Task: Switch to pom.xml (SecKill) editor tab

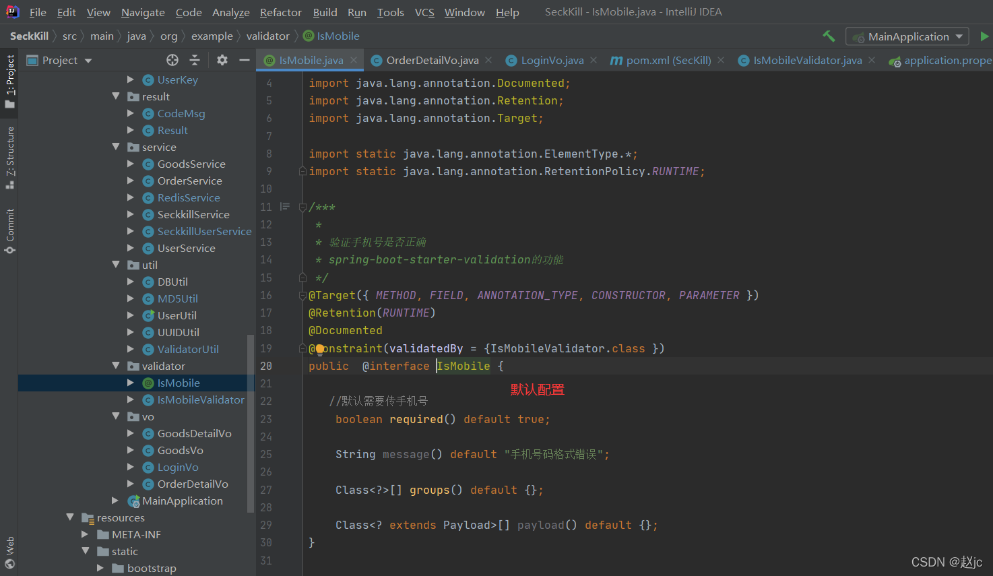Action: [x=668, y=60]
